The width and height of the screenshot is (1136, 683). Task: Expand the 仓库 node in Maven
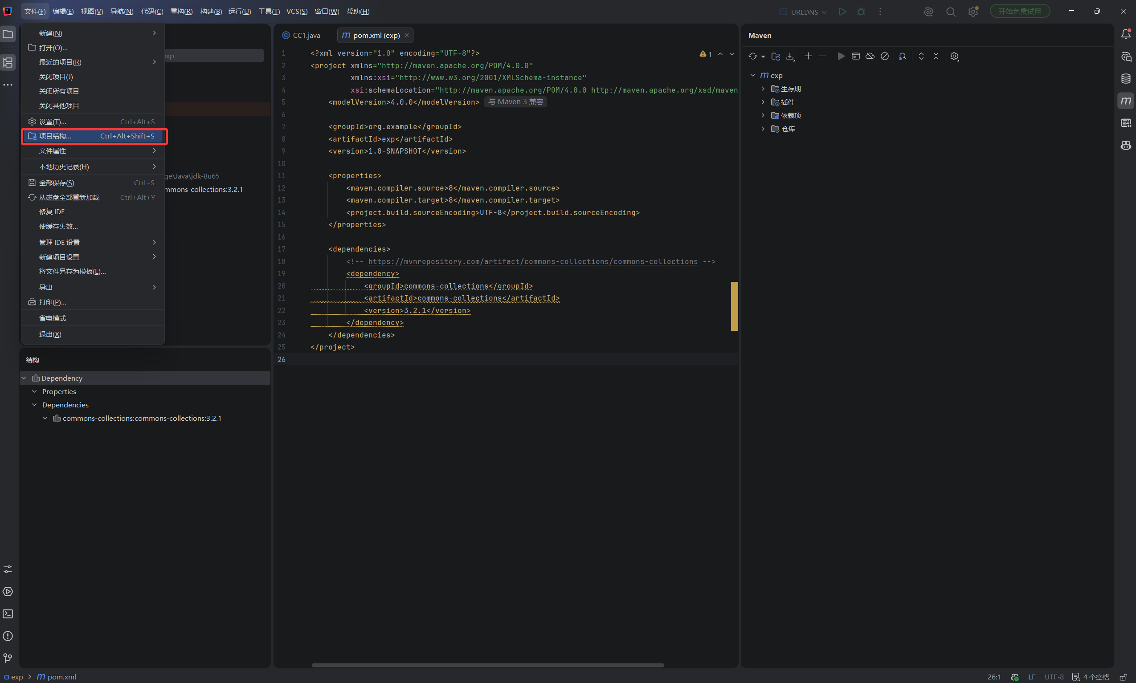click(x=763, y=128)
